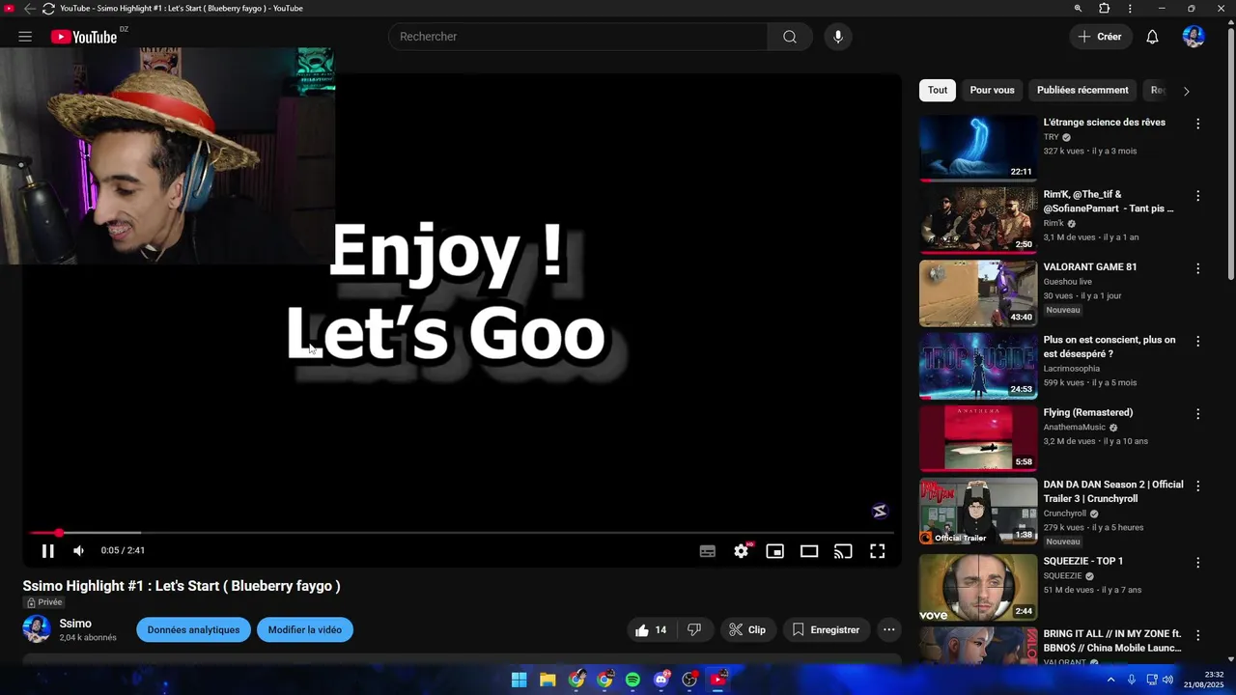
Task: Toggle subtitles on the player
Action: coord(708,551)
